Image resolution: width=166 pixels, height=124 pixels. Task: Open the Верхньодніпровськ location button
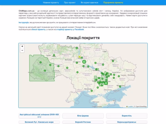[127, 122]
